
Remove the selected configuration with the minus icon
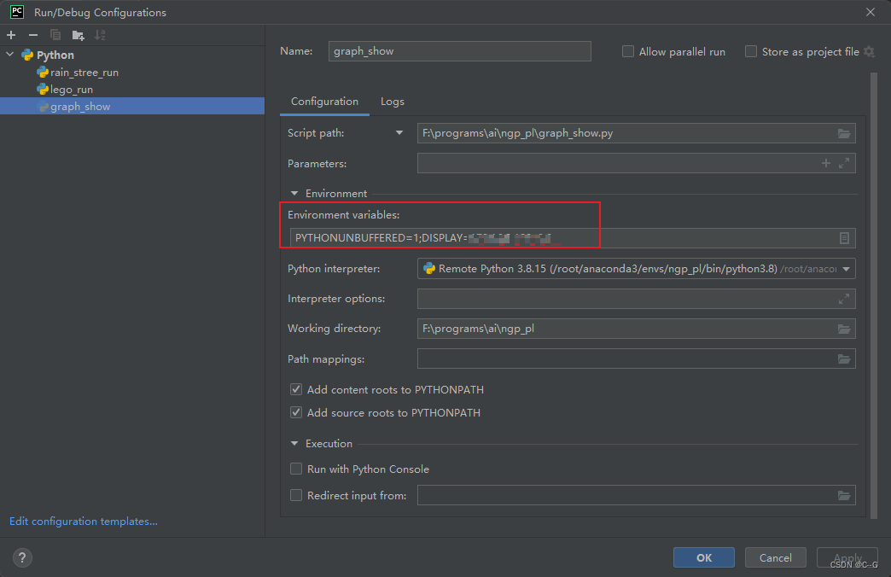(33, 35)
